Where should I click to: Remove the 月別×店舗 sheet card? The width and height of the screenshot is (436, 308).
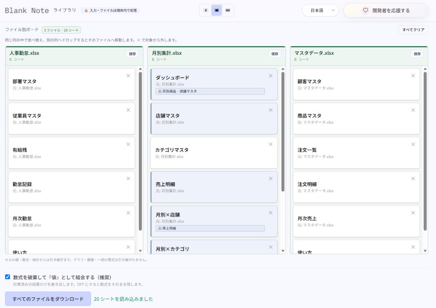pos(270,213)
